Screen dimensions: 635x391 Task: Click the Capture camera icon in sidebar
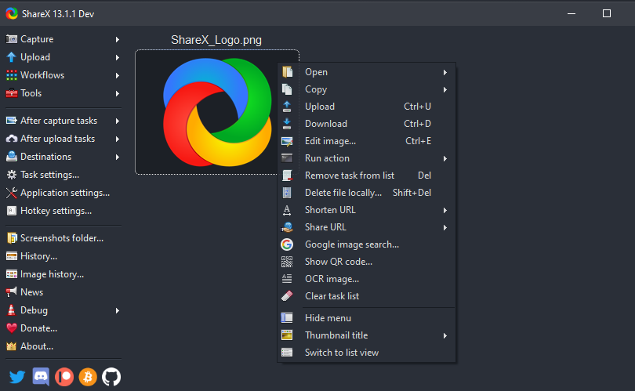[x=11, y=39]
